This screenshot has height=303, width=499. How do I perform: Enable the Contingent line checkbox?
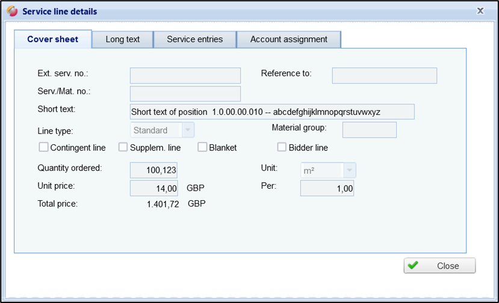coord(43,147)
